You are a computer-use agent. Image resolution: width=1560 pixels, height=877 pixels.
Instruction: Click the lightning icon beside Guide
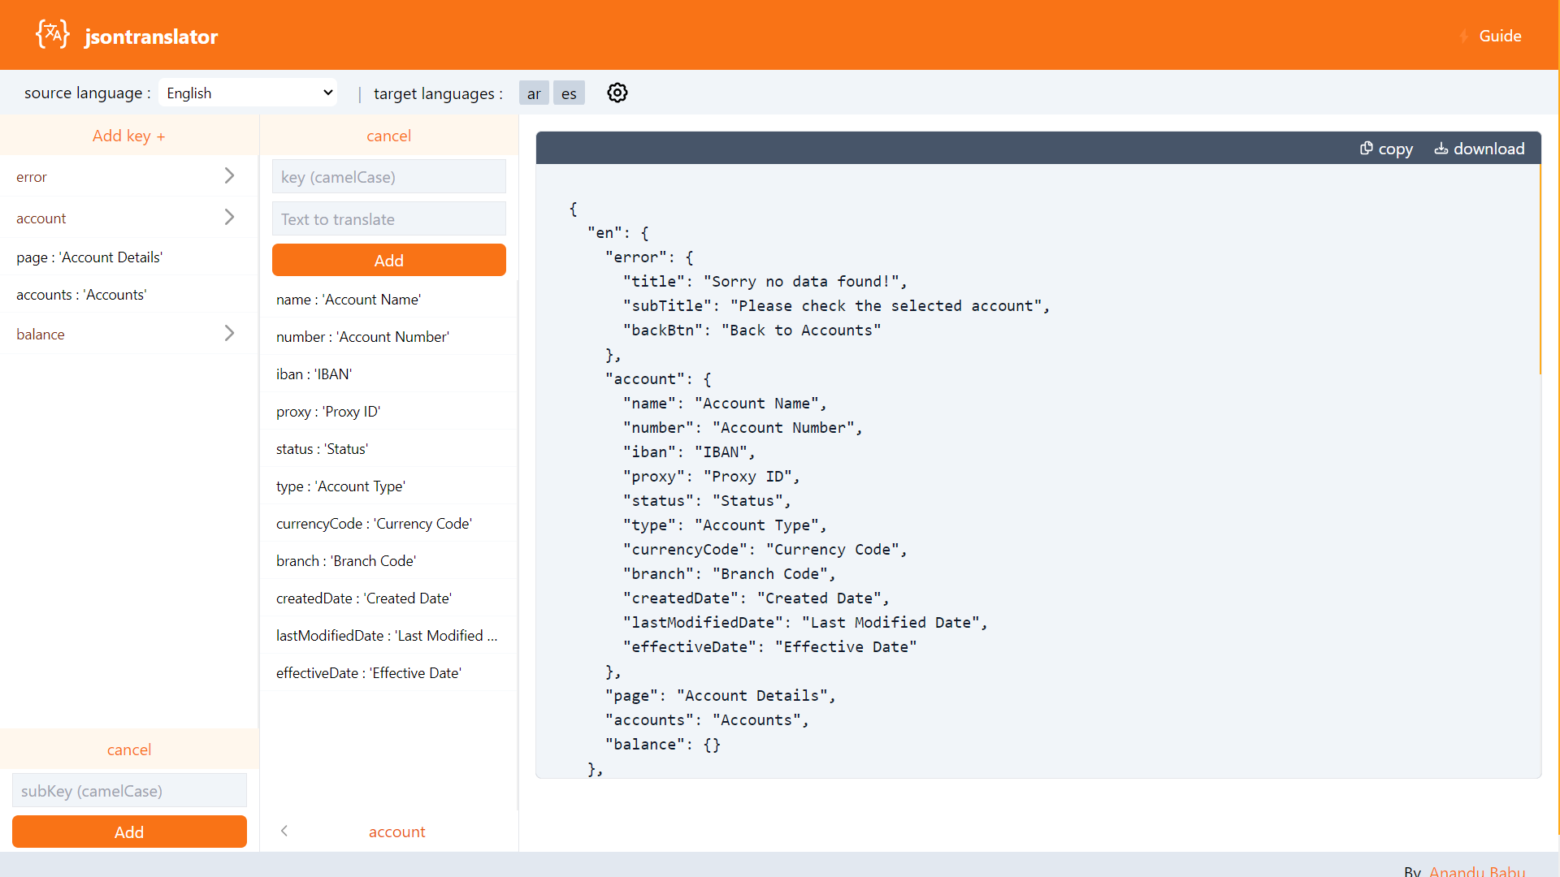[x=1464, y=36]
